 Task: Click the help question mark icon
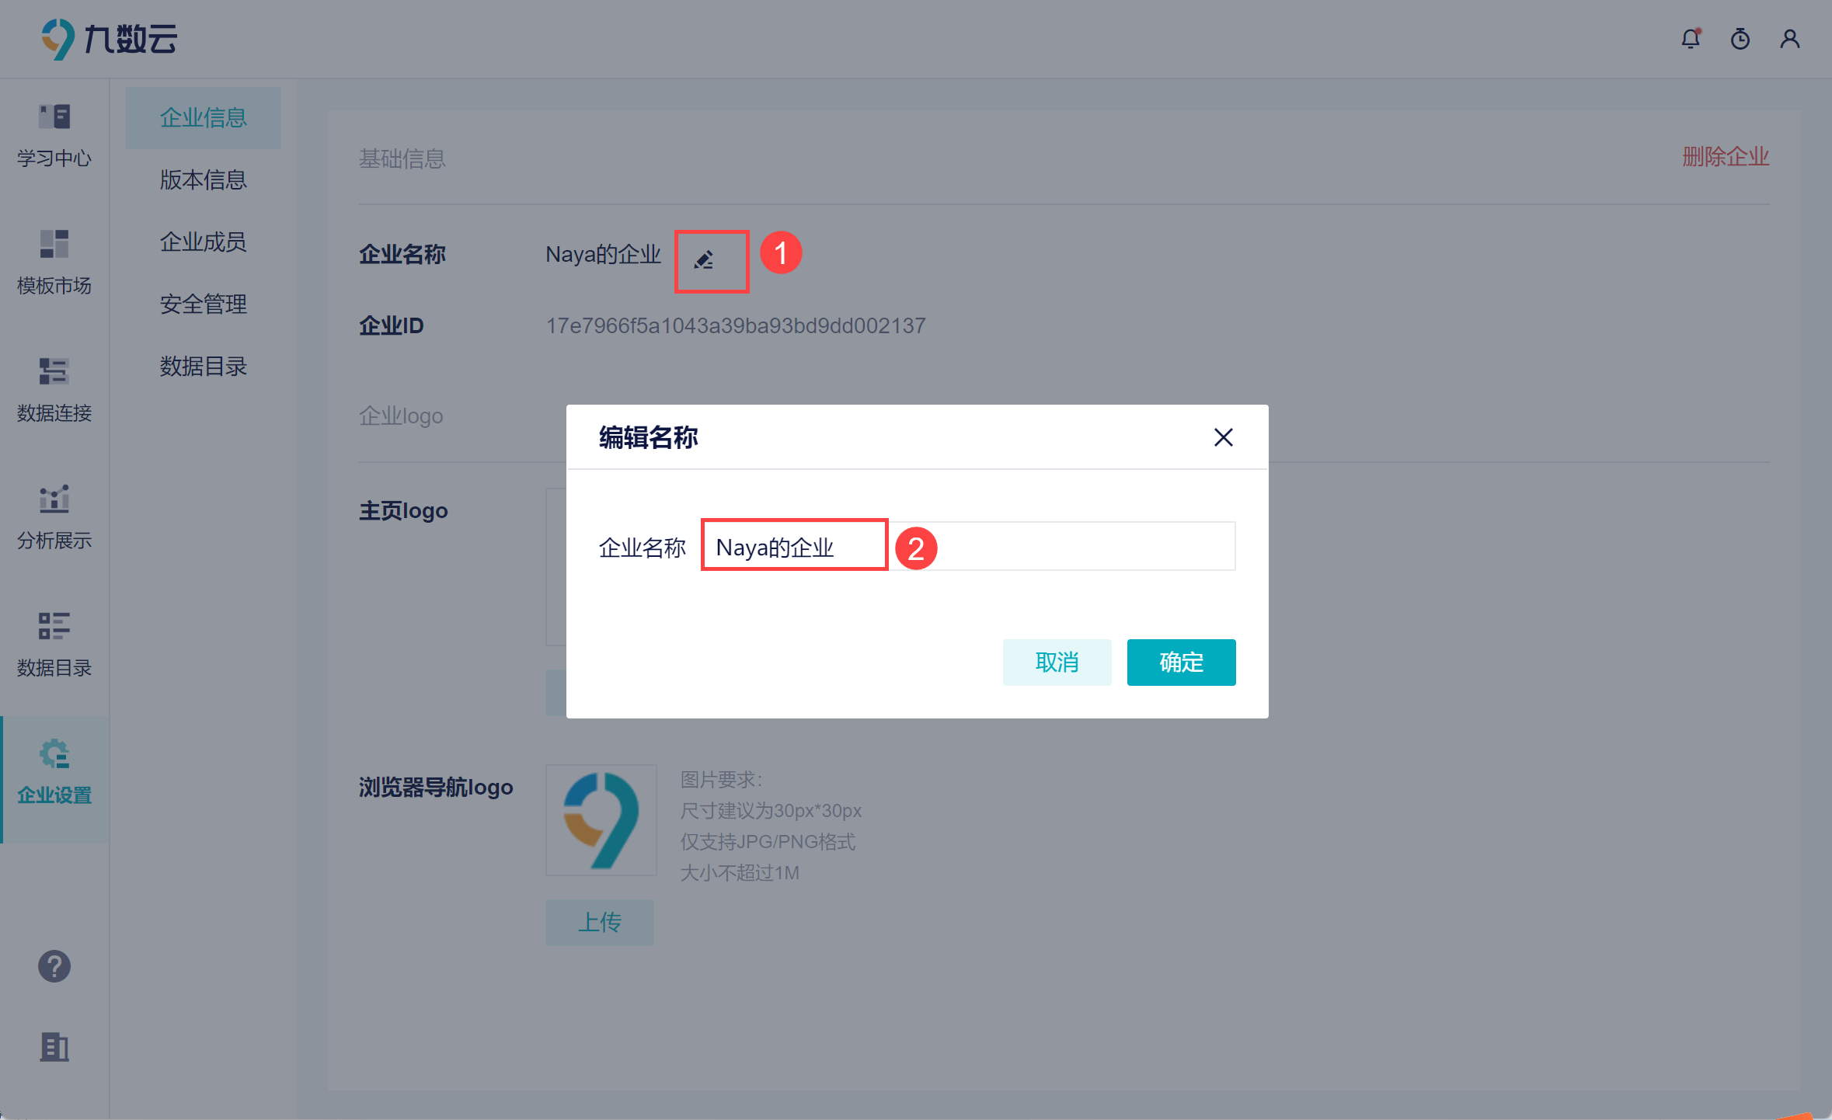(54, 966)
